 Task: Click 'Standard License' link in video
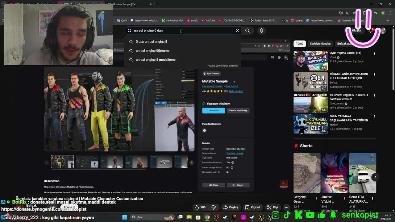pyautogui.click(x=235, y=153)
